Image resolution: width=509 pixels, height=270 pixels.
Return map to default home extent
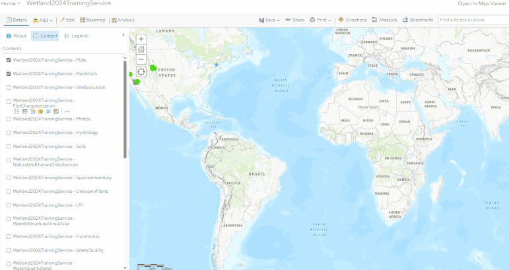[x=141, y=50]
